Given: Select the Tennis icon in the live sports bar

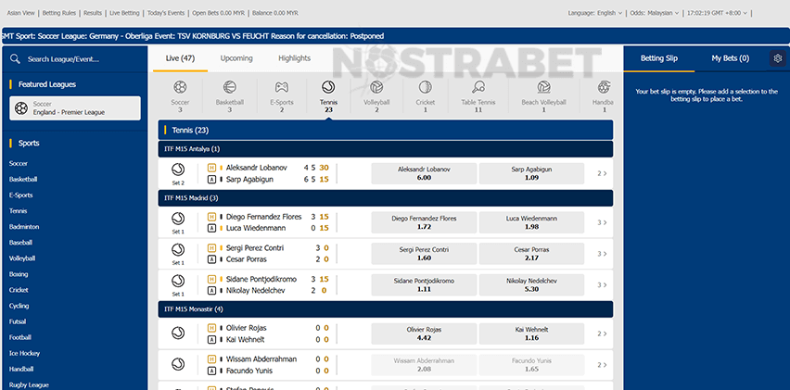Looking at the screenshot, I should pos(328,88).
